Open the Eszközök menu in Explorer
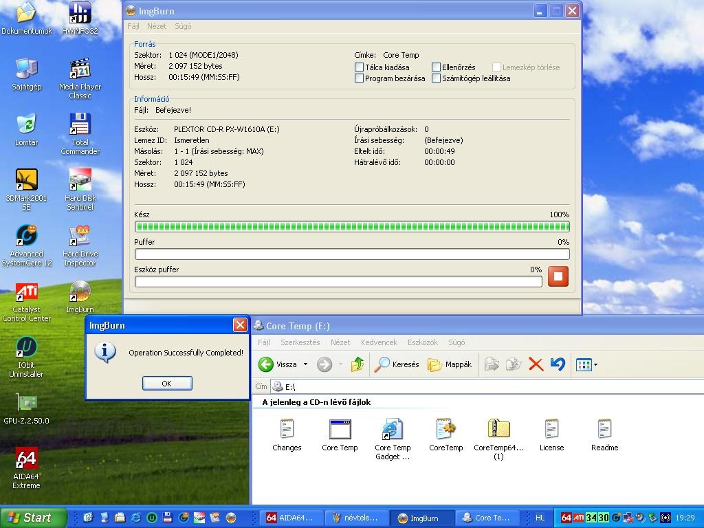704x528 pixels. [423, 342]
